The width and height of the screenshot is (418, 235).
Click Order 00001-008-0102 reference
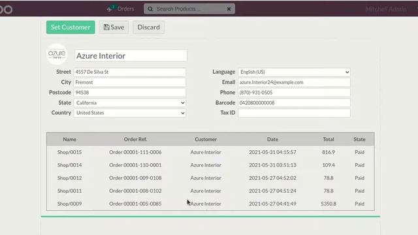click(135, 191)
